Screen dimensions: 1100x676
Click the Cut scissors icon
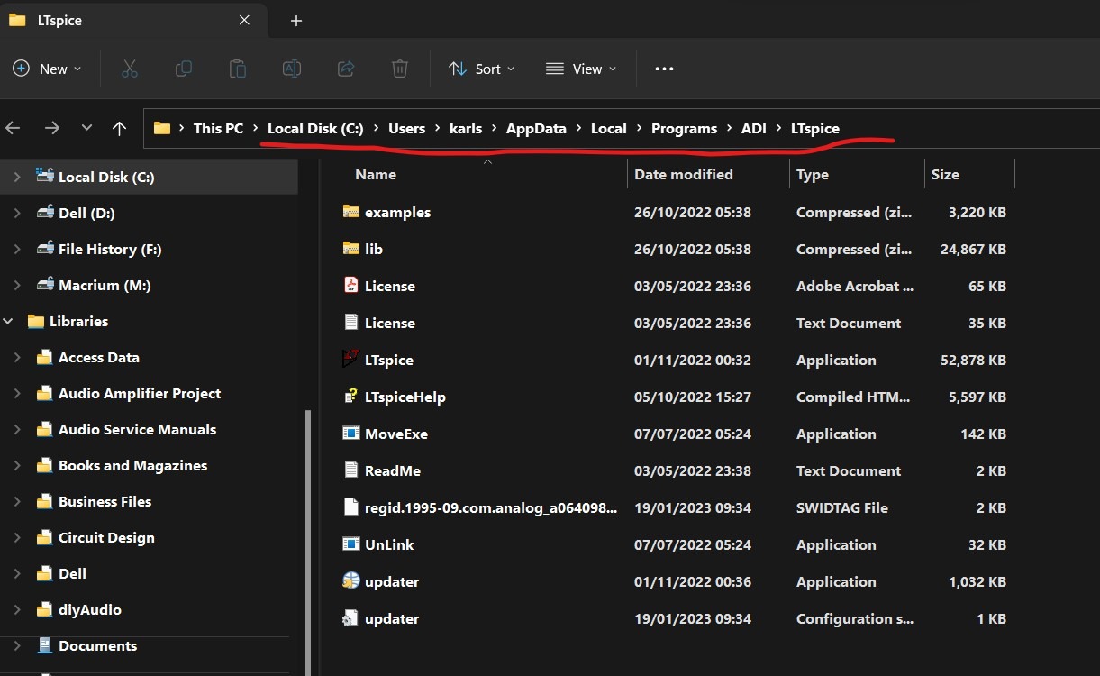[x=130, y=69]
